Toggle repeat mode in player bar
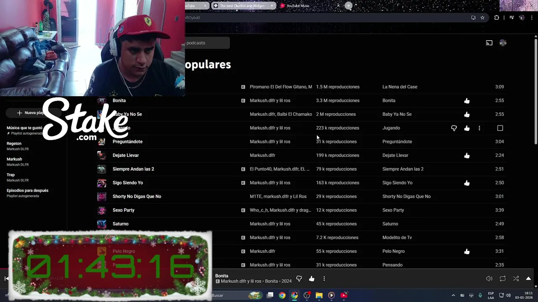Viewport: 538px width, 302px height. point(503,279)
